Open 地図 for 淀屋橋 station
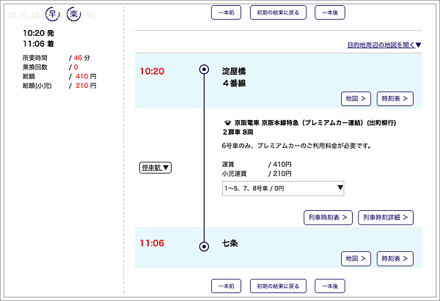 (x=356, y=99)
